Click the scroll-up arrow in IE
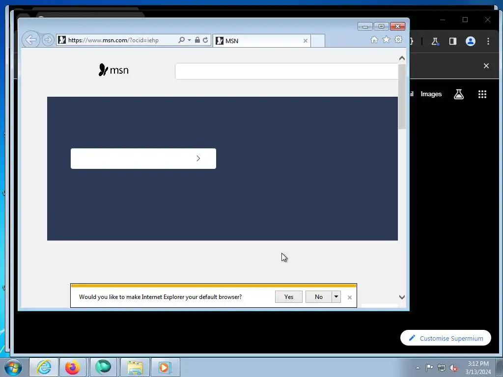The width and height of the screenshot is (503, 377). tap(402, 58)
